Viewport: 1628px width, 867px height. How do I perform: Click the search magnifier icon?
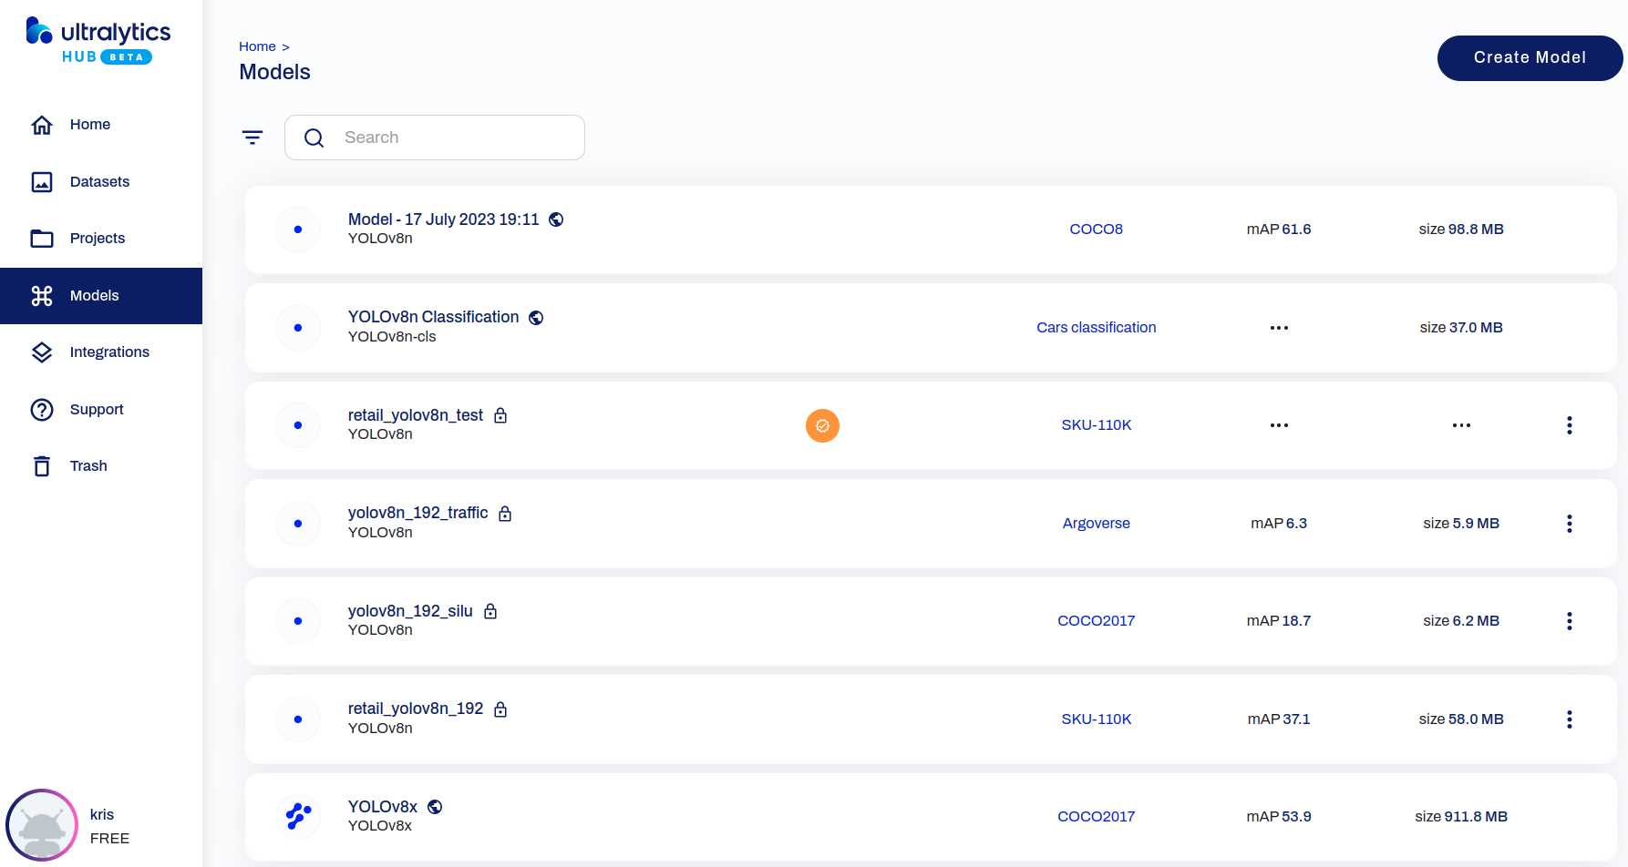pyautogui.click(x=314, y=138)
